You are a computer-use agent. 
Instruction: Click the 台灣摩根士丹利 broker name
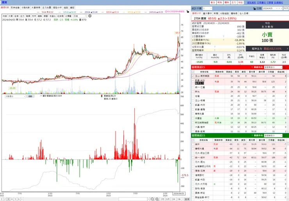(203, 166)
